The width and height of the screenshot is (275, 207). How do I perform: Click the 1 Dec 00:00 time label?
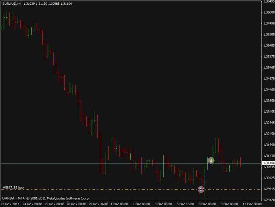tap(119, 204)
